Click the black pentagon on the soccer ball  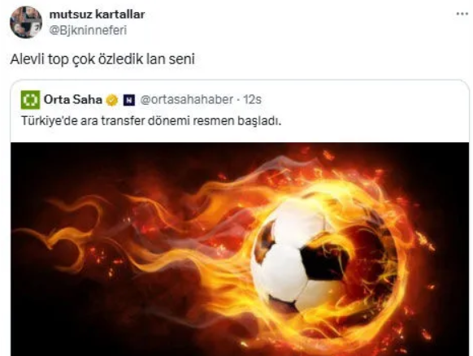point(324,261)
